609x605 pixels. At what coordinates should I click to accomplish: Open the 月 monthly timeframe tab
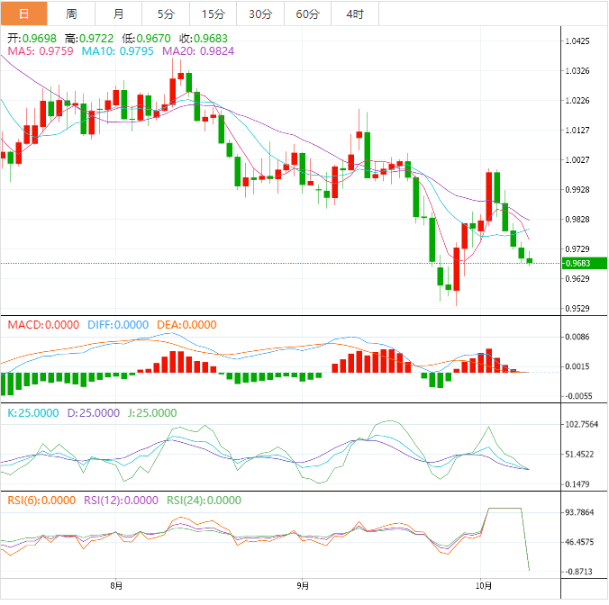point(119,14)
